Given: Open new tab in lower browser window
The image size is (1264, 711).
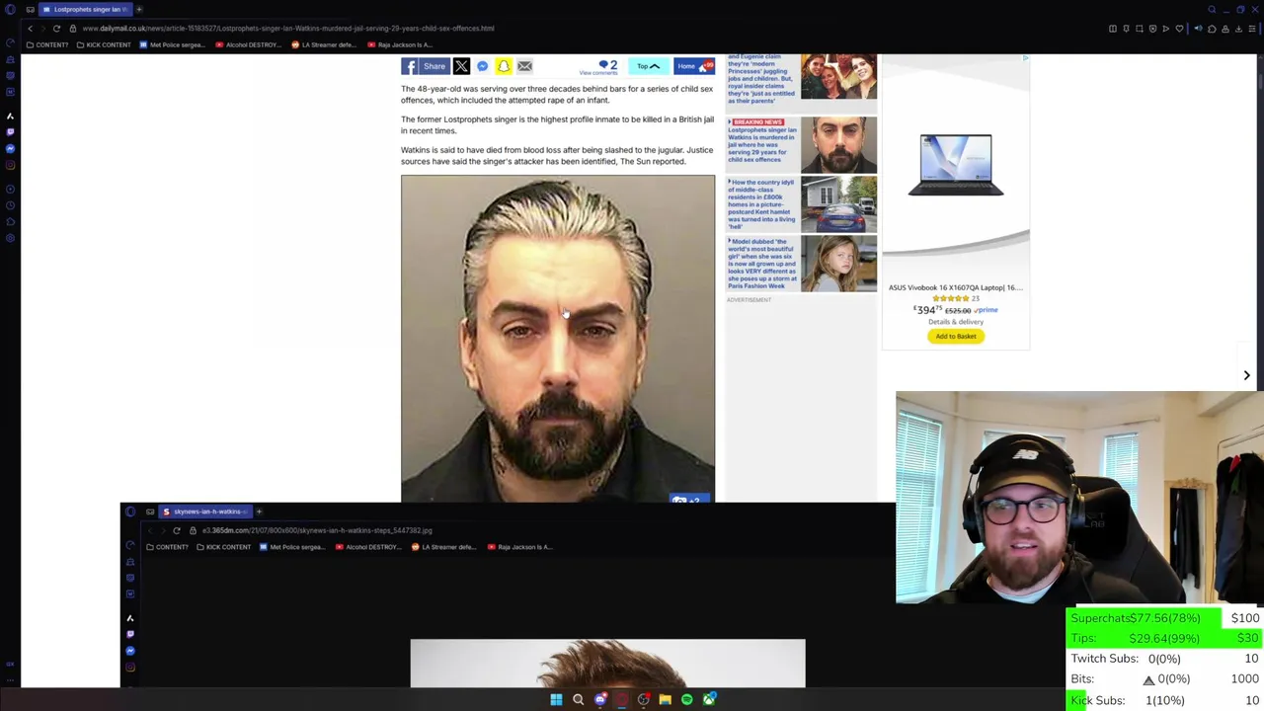Looking at the screenshot, I should click(x=259, y=512).
